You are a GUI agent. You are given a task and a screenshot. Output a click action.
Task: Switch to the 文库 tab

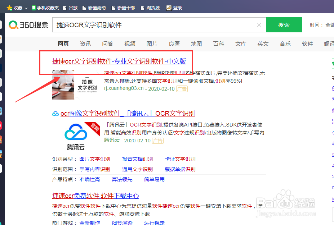coord(241,44)
